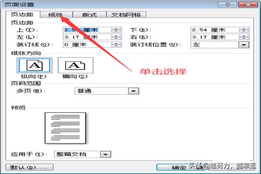Screen dimensions: 261x174
Task: Switch to the 纸张 tab
Action: tap(55, 14)
